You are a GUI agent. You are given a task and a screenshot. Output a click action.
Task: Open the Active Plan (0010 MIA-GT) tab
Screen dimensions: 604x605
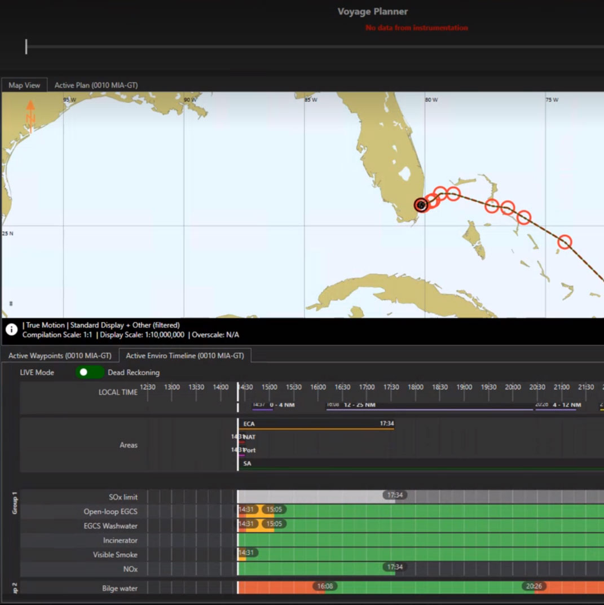point(96,85)
